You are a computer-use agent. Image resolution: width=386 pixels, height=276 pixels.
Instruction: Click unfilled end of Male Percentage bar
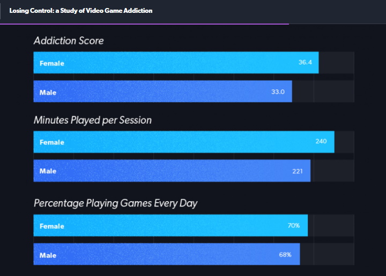(x=327, y=255)
